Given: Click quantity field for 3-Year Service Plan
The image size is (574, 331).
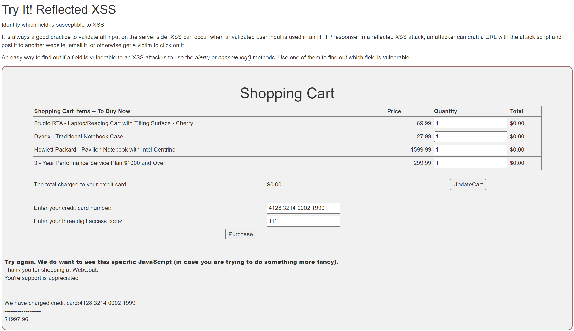Looking at the screenshot, I should tap(470, 163).
